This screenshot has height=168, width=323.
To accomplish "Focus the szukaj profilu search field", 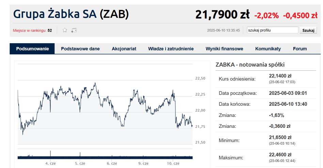I will point(273,30).
